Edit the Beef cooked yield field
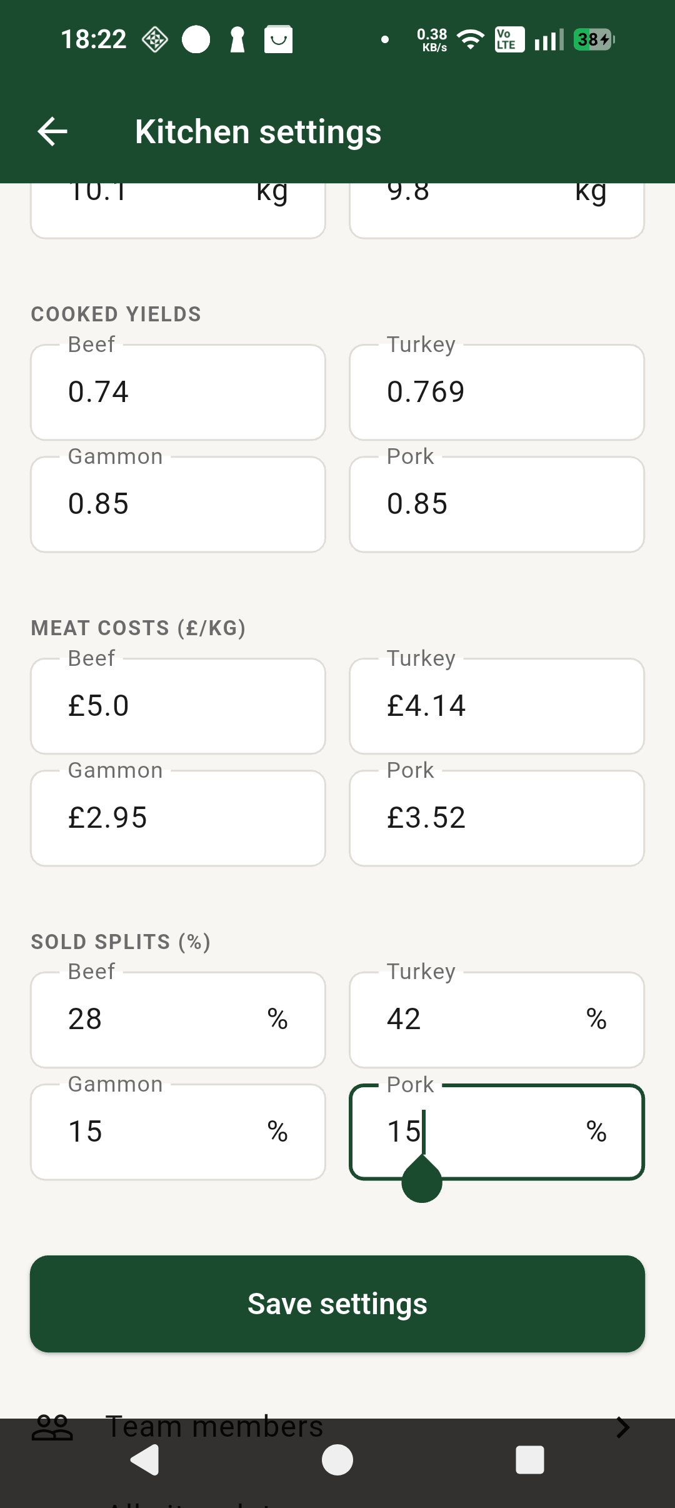This screenshot has height=1508, width=675. pyautogui.click(x=178, y=392)
